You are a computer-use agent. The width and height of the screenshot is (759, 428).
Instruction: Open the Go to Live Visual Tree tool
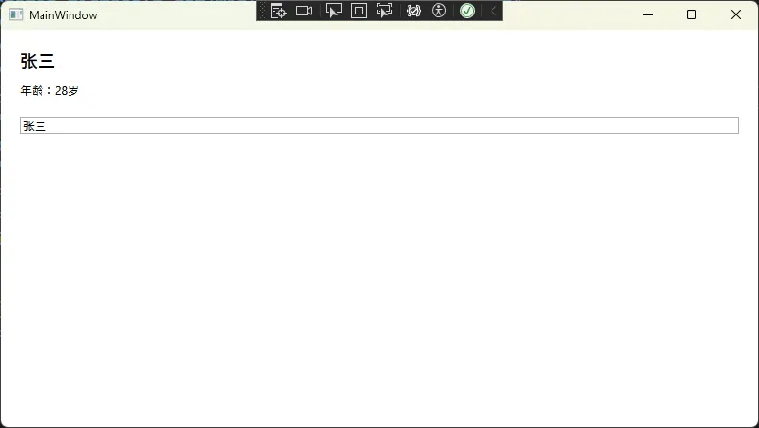click(x=279, y=11)
